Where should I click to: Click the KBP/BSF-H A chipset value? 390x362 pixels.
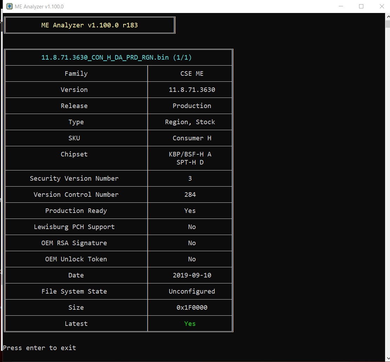[x=190, y=154]
